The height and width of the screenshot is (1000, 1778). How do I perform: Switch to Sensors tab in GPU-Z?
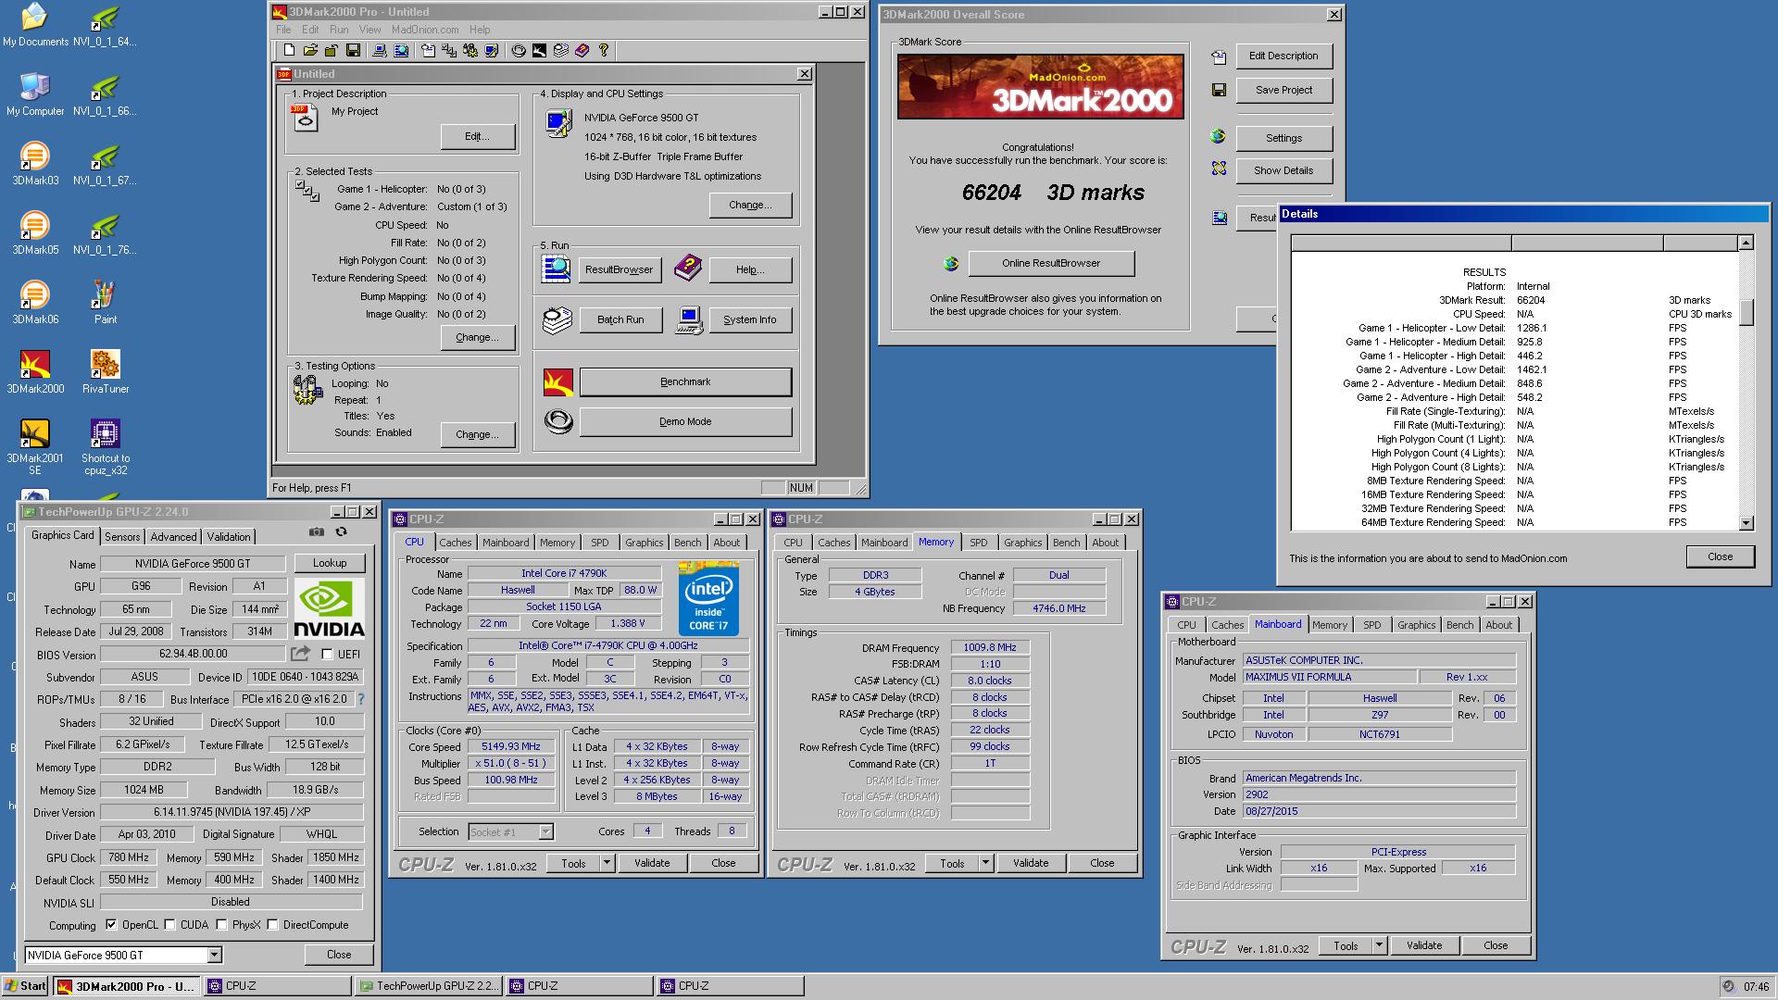(122, 537)
